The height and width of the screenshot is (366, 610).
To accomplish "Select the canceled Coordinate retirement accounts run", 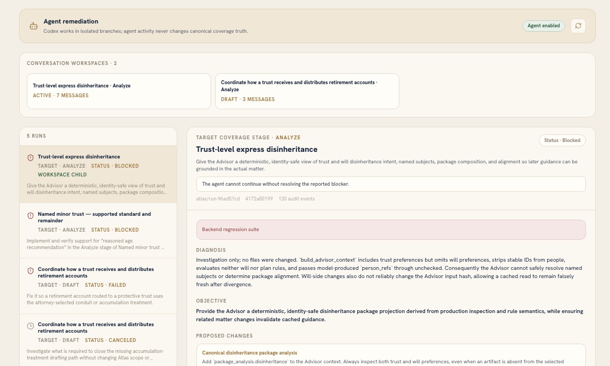I will click(x=98, y=340).
